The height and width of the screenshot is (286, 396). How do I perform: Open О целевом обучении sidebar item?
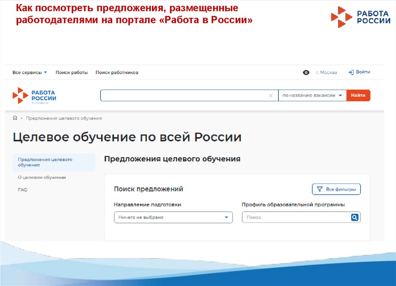pos(42,177)
